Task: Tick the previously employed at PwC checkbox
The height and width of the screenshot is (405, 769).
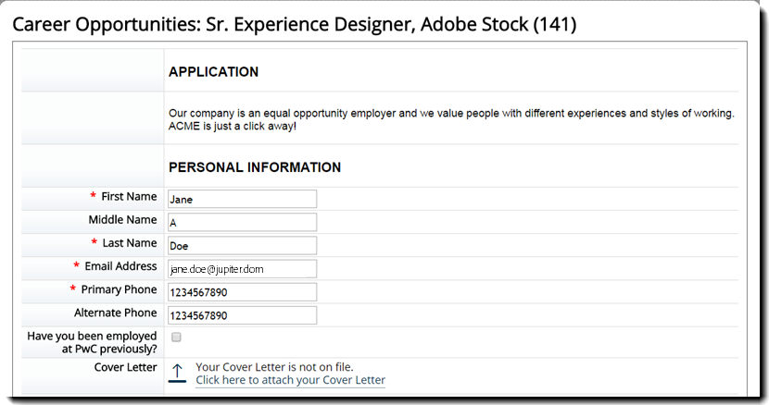Action: click(x=176, y=337)
